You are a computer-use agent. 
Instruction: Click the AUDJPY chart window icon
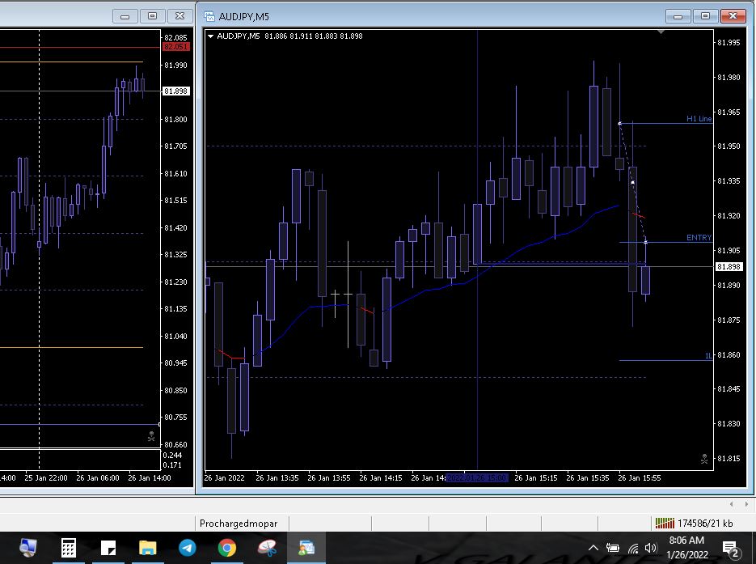[x=209, y=16]
